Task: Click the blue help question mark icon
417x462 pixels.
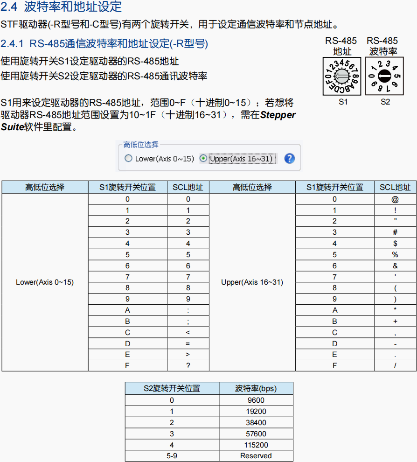Action: (x=290, y=159)
